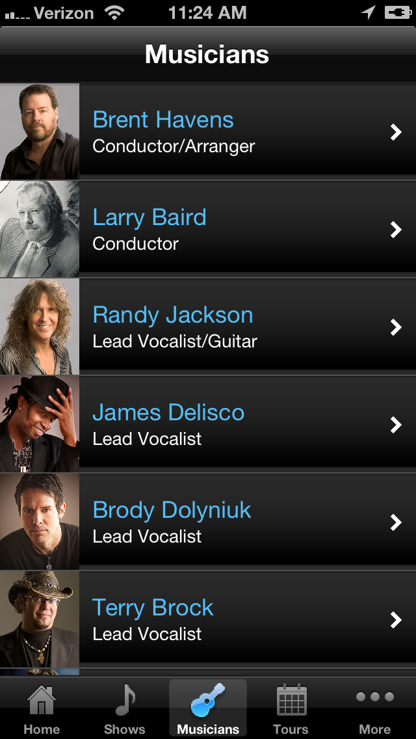The image size is (416, 739).
Task: Tap the Home house icon
Action: 42,700
